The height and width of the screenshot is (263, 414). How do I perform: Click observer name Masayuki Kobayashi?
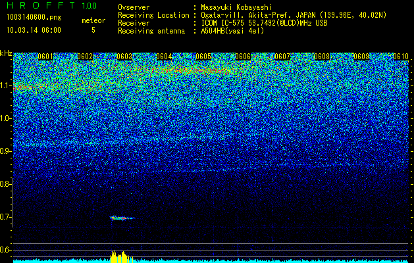click(236, 7)
